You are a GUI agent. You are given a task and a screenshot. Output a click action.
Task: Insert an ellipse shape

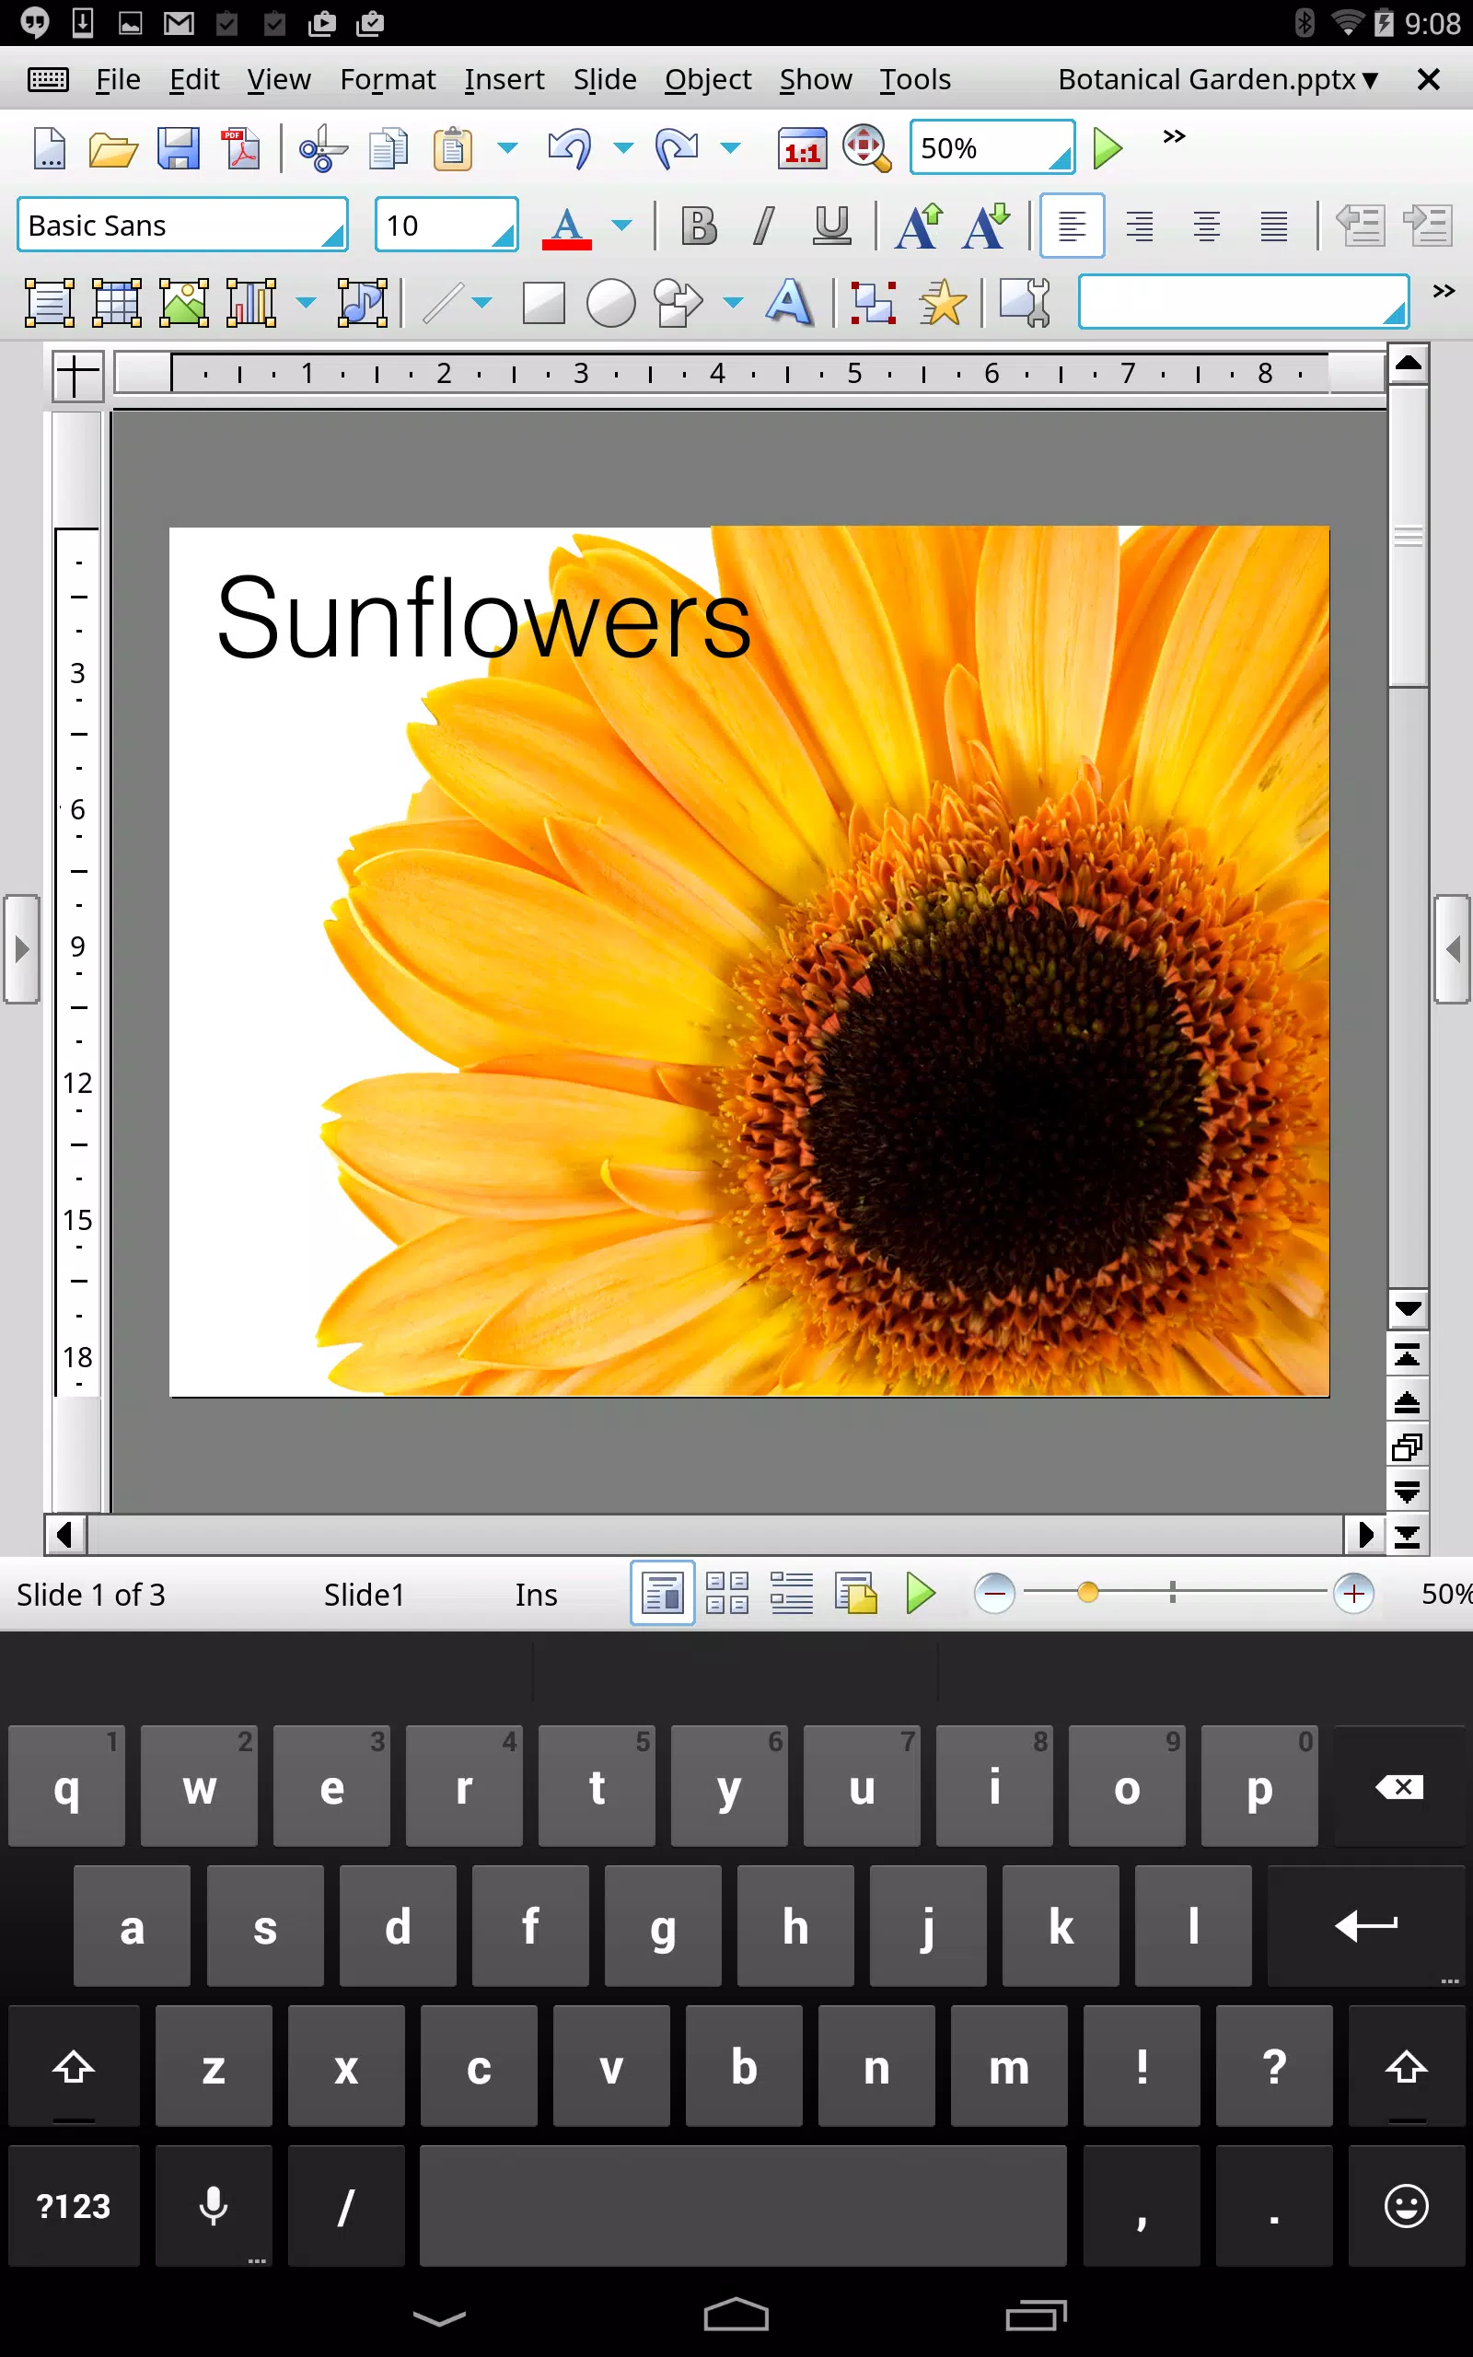pyautogui.click(x=610, y=303)
